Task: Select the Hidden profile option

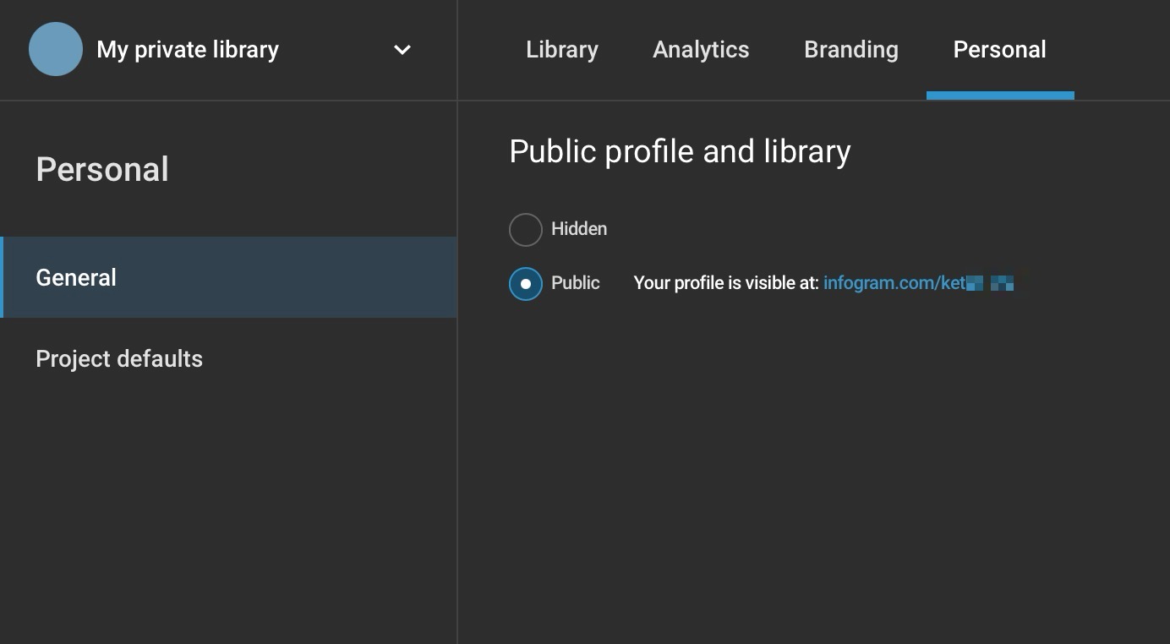Action: 525,229
